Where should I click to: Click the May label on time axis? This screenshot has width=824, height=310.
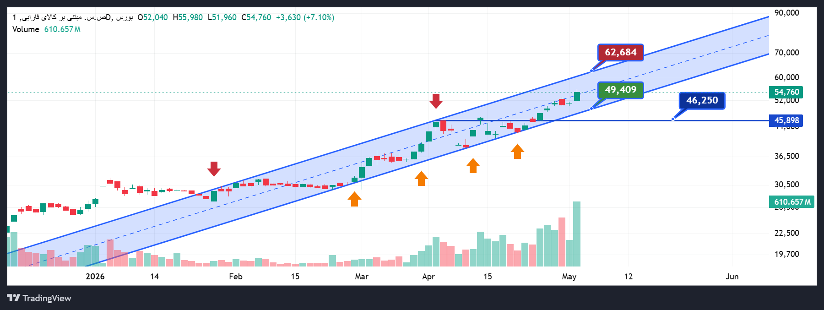coord(569,277)
